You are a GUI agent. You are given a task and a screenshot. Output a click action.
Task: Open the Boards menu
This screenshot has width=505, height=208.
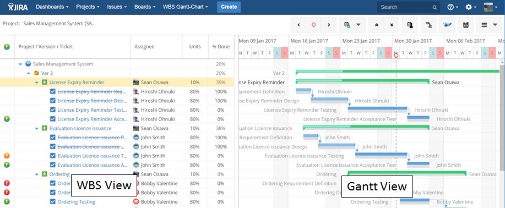point(145,7)
